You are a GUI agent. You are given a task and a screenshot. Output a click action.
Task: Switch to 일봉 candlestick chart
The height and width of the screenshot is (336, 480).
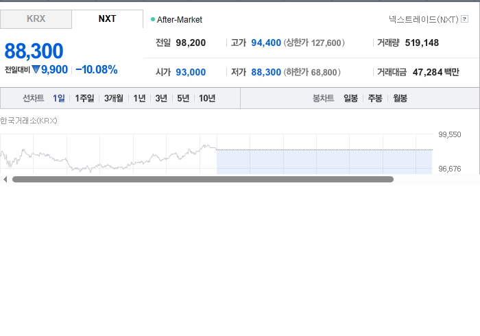[350, 98]
